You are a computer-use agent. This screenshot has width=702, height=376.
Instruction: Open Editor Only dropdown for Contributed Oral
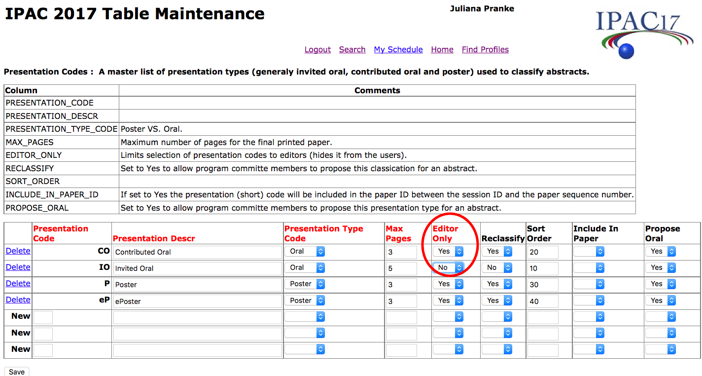[x=448, y=252]
